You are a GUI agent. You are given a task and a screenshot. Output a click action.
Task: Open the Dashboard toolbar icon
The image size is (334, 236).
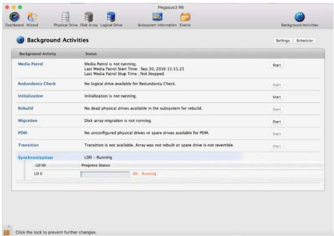click(x=14, y=17)
